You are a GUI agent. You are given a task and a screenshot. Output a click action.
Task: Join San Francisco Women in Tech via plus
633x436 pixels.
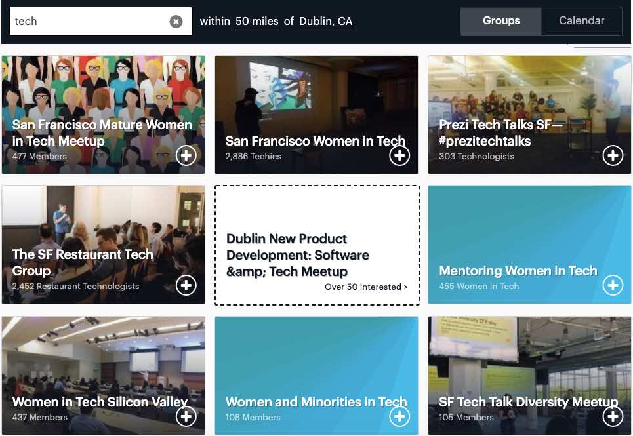coord(399,155)
